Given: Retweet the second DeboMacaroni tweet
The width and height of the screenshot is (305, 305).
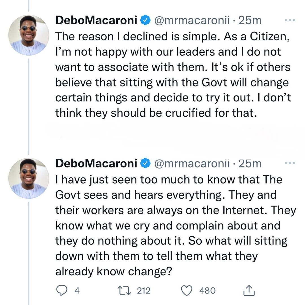Looking at the screenshot, I should [x=124, y=290].
